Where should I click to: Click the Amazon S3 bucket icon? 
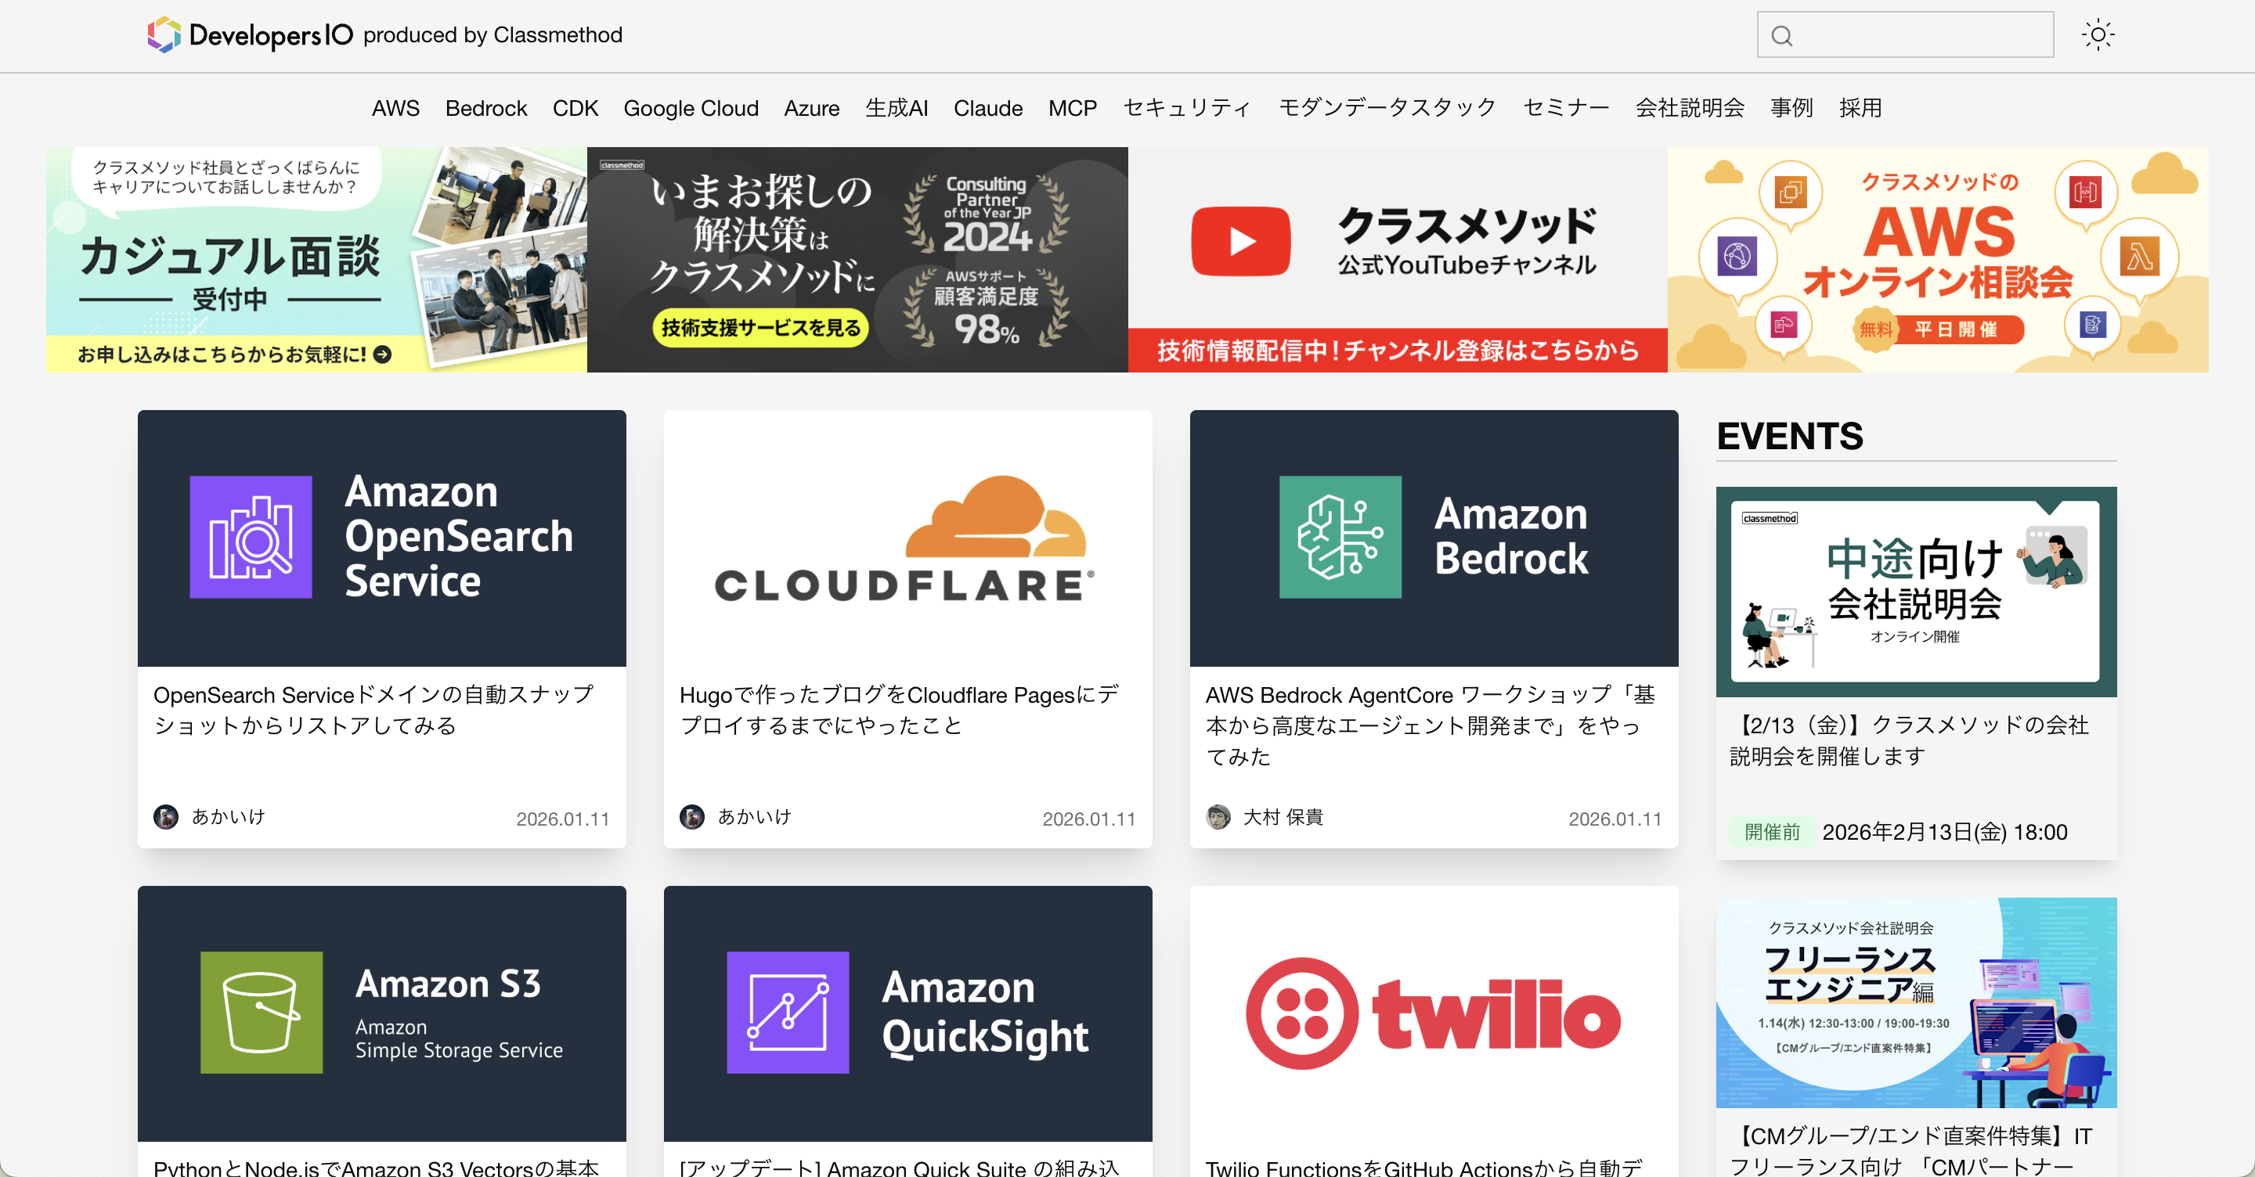[261, 1012]
